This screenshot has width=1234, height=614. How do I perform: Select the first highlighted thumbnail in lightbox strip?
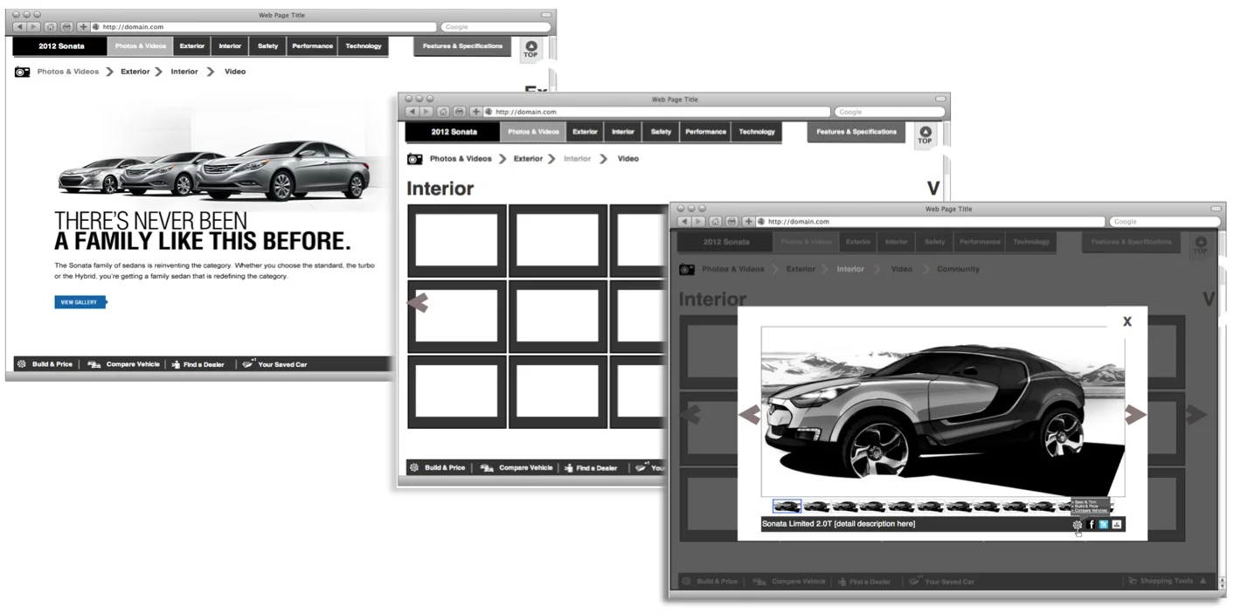click(787, 506)
